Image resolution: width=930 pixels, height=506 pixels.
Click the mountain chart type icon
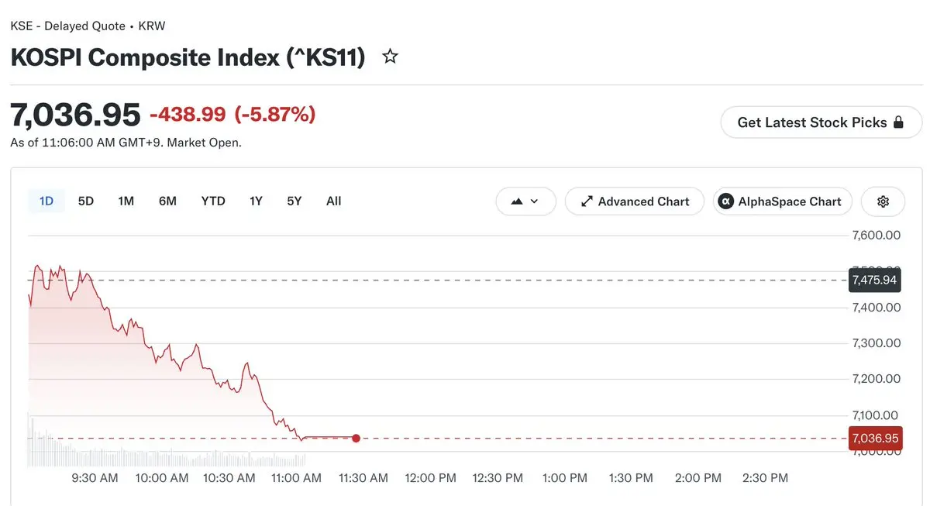click(x=517, y=201)
